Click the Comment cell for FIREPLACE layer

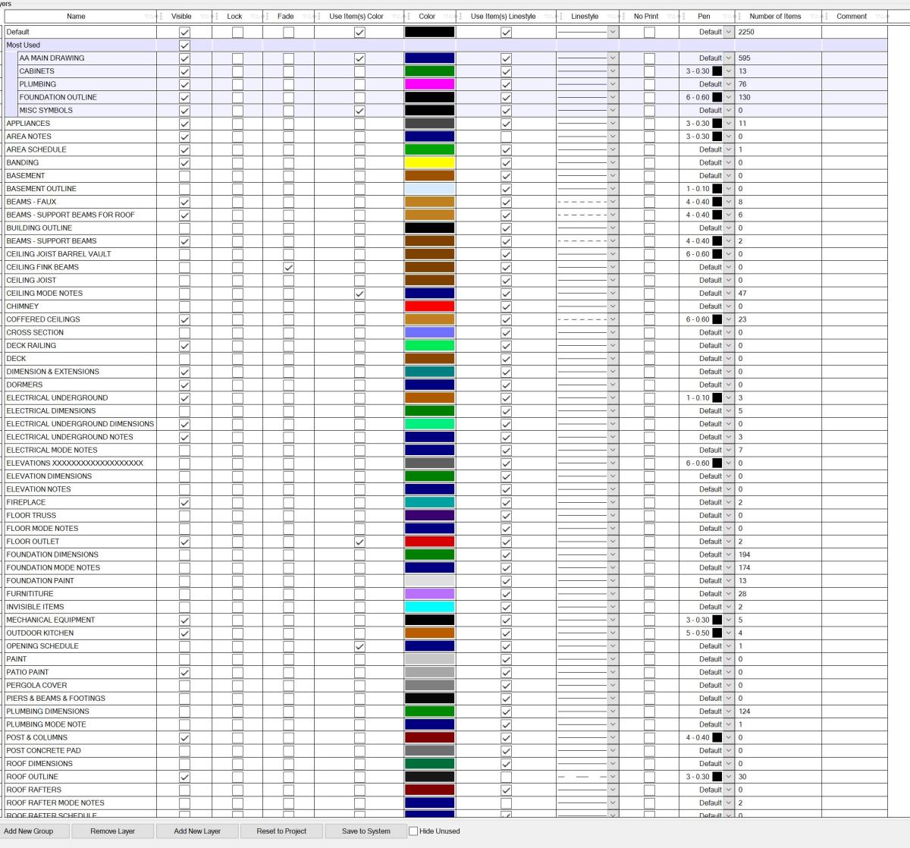pyautogui.click(x=855, y=502)
